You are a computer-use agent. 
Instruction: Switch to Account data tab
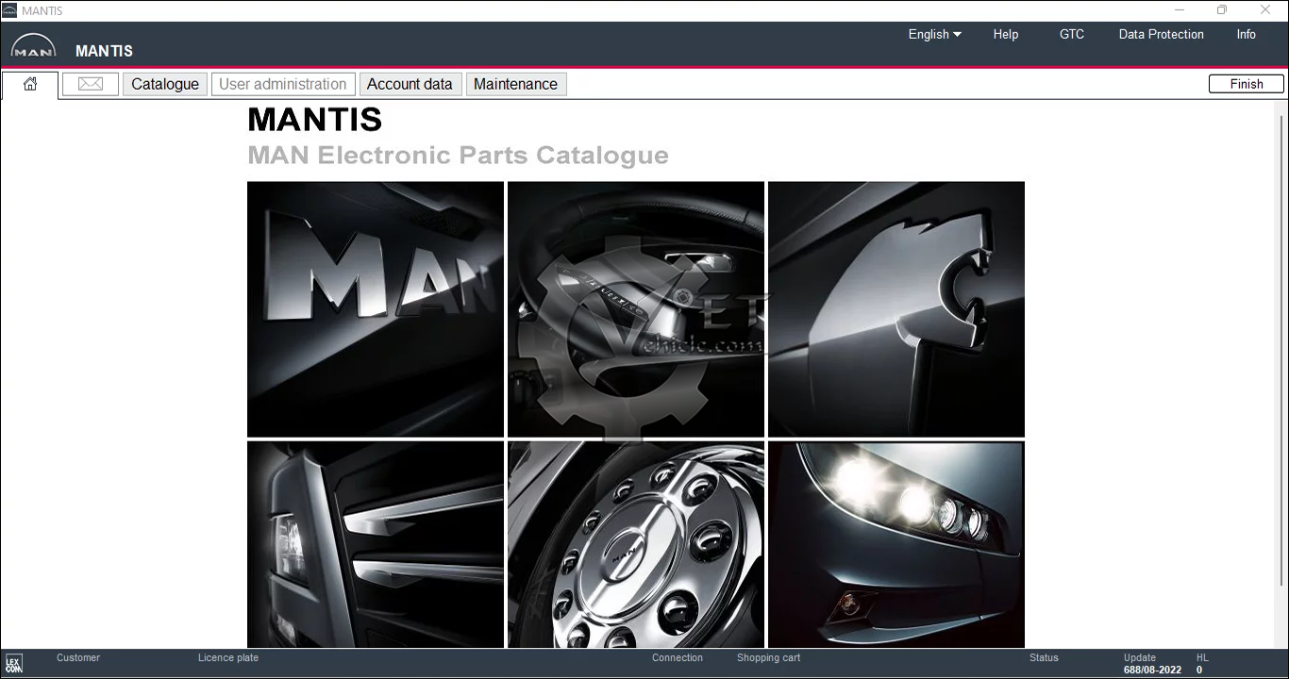410,84
